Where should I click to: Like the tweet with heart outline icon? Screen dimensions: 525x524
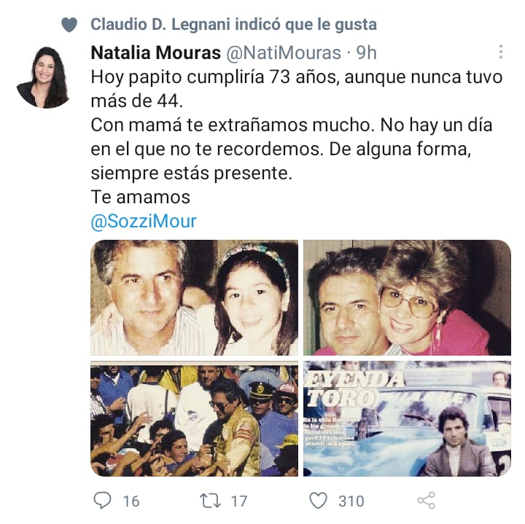click(x=318, y=501)
